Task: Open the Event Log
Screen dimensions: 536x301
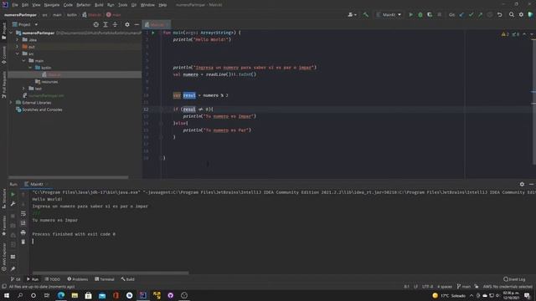Action: [x=514, y=279]
